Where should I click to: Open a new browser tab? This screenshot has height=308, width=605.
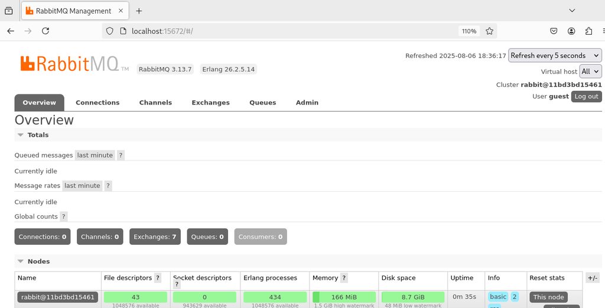[x=139, y=11]
